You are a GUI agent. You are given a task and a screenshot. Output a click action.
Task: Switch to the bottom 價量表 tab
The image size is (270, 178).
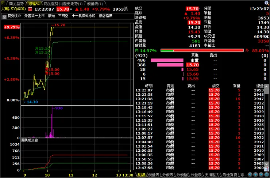(x=154, y=175)
